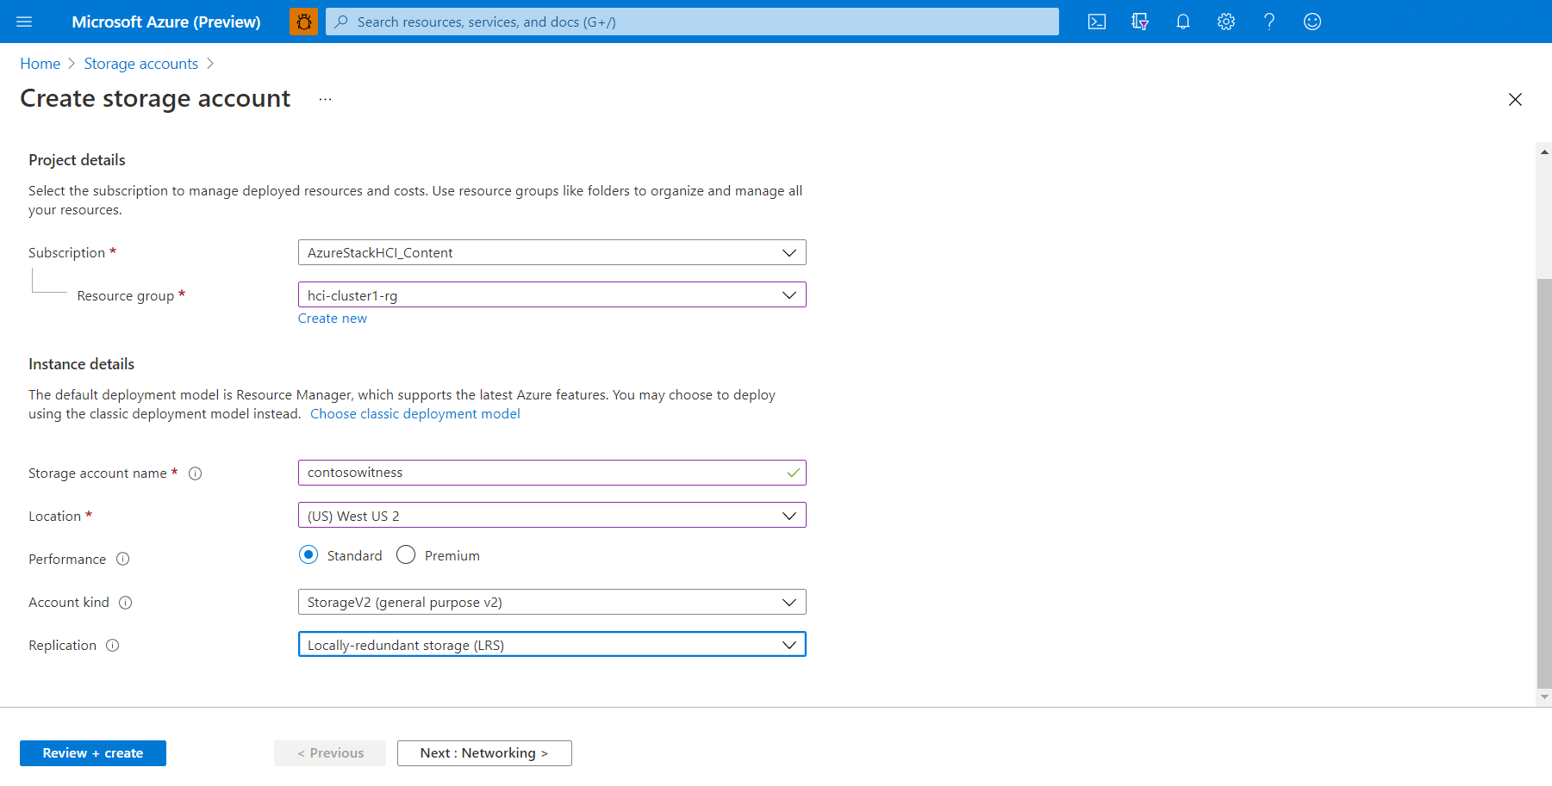Open Cloud Shell from the top bar
The image size is (1552, 786).
tap(1096, 22)
